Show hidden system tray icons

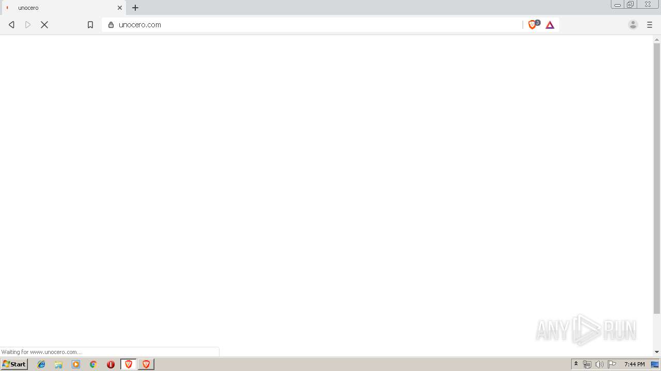[x=576, y=364]
